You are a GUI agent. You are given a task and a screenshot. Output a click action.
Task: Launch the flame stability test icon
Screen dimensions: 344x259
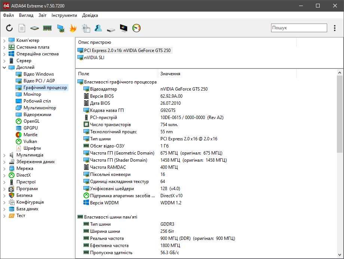[73, 28]
